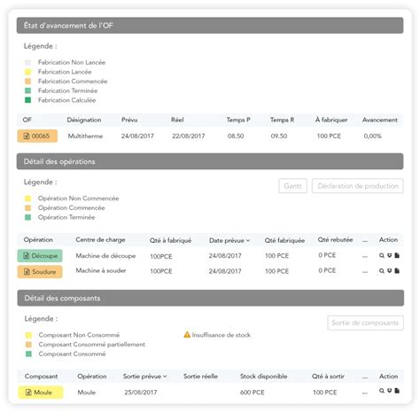
Task: Click the magnifier icon in the Soudure row
Action: point(382,270)
